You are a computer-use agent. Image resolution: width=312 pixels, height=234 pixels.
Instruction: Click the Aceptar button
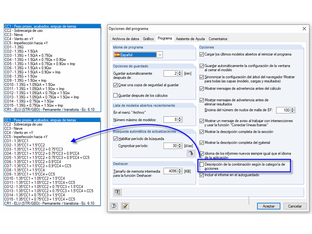coord(268,206)
